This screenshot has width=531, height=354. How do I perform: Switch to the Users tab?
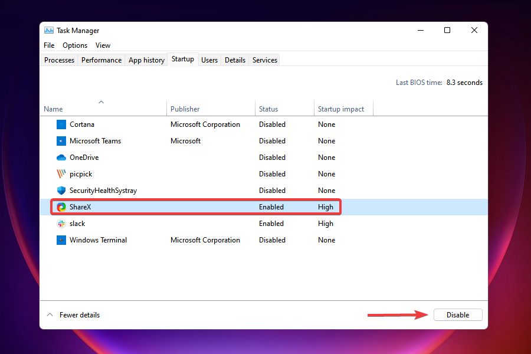pos(209,60)
